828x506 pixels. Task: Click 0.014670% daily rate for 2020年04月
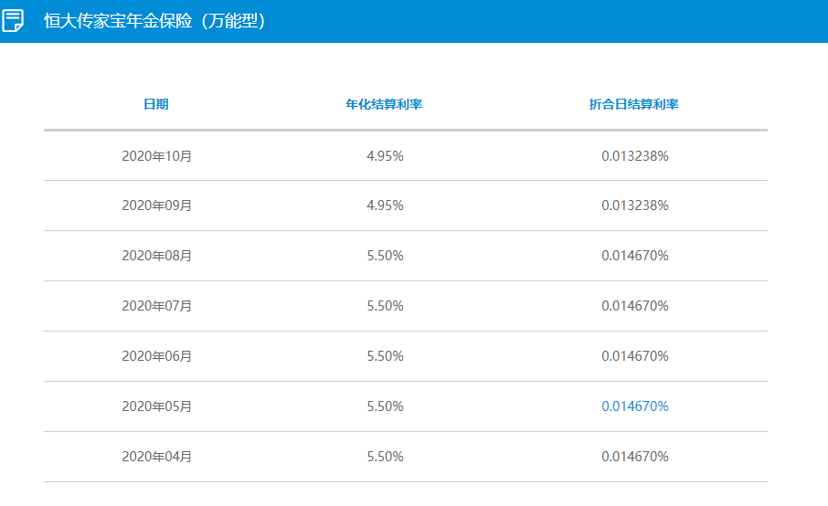[635, 457]
